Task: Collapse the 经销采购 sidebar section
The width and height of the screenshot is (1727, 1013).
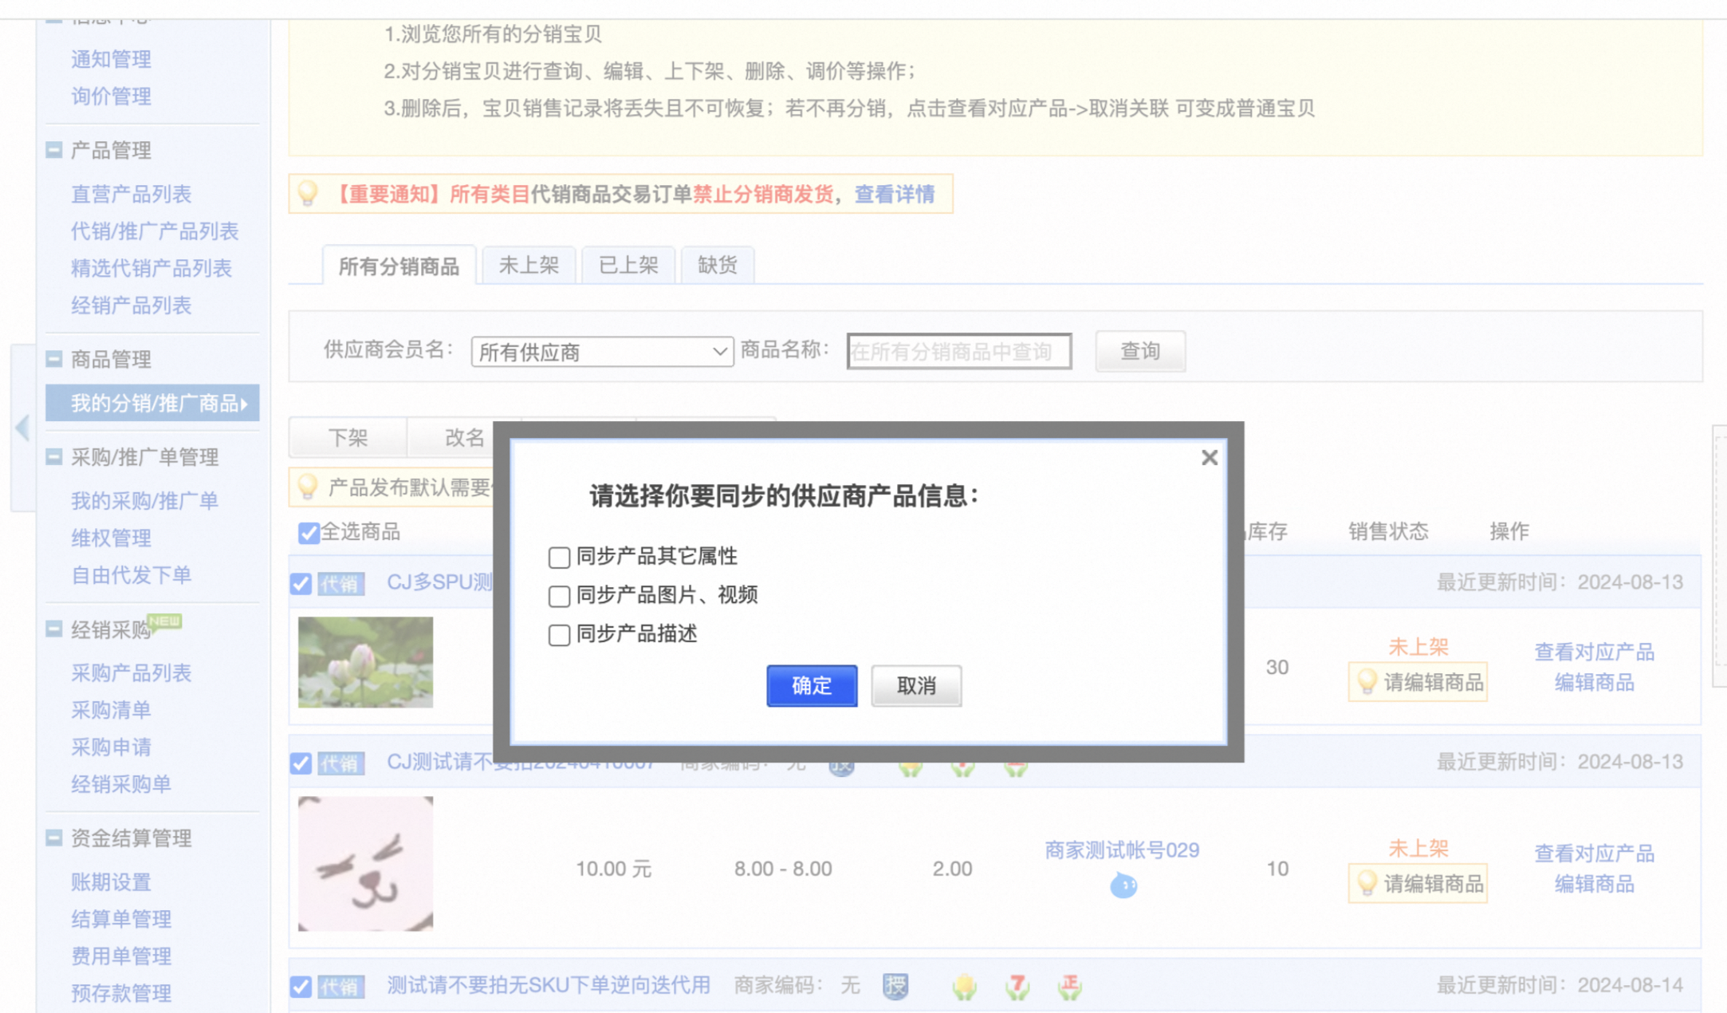Action: pyautogui.click(x=53, y=629)
